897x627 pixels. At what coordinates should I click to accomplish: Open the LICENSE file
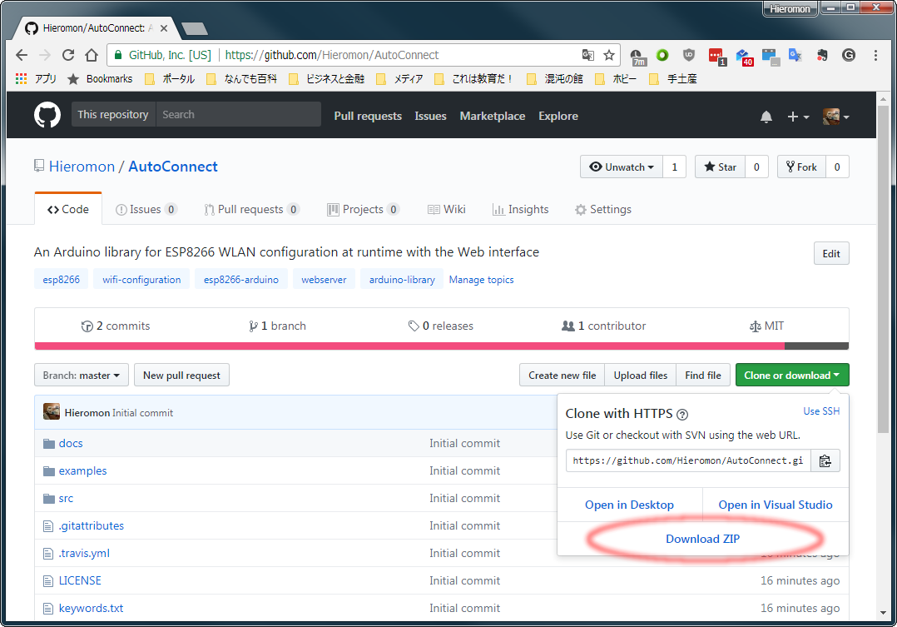click(80, 580)
